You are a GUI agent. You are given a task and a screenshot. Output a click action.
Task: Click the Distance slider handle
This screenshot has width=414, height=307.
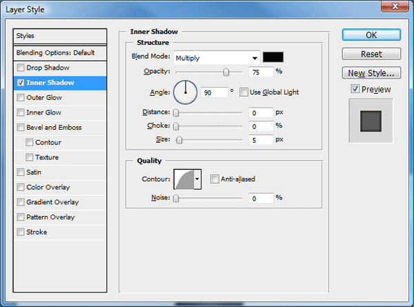click(176, 113)
